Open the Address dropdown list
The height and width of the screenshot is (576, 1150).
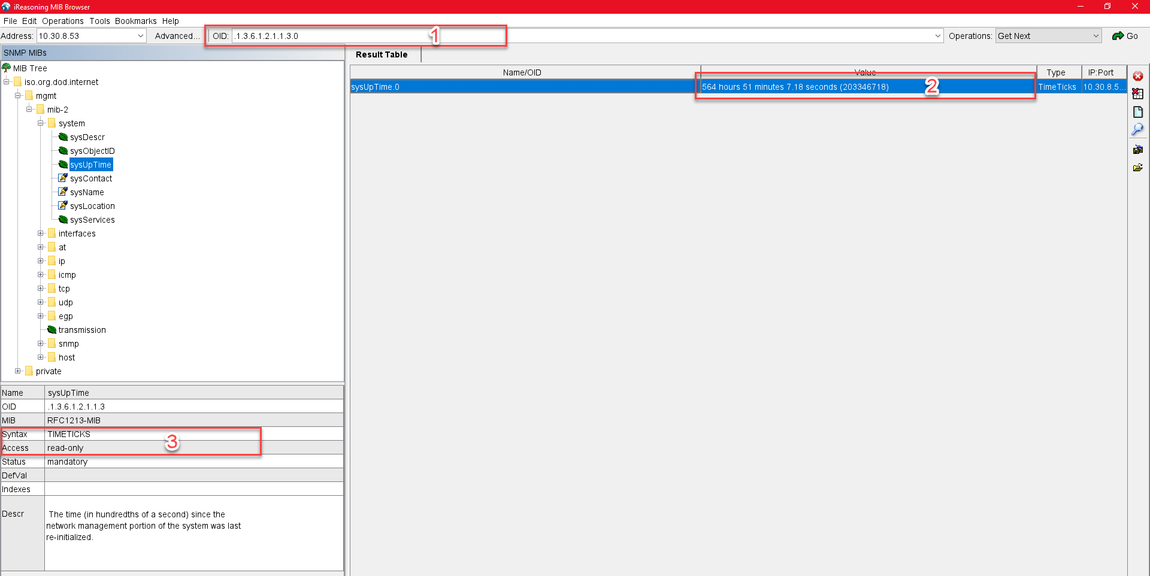click(x=141, y=36)
